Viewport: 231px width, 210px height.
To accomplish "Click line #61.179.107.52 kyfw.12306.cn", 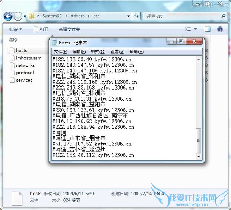I will tap(92, 144).
